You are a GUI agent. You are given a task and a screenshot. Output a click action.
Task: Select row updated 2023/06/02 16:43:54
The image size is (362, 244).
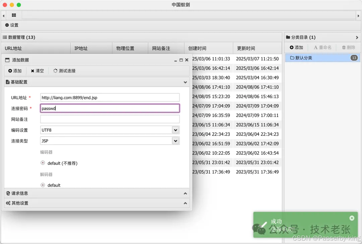tap(257, 153)
